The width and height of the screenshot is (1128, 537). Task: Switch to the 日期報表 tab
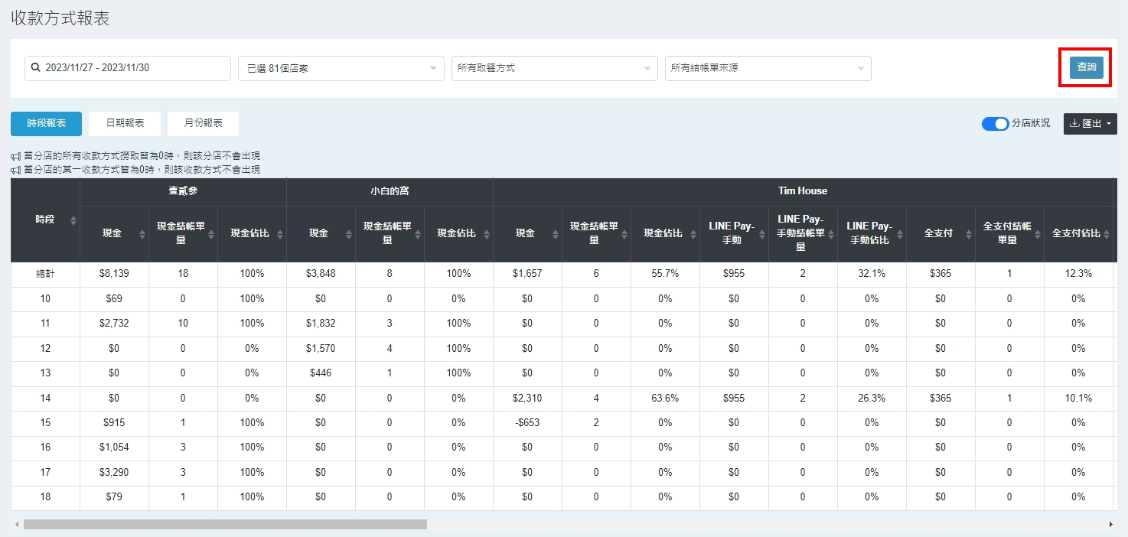point(125,123)
